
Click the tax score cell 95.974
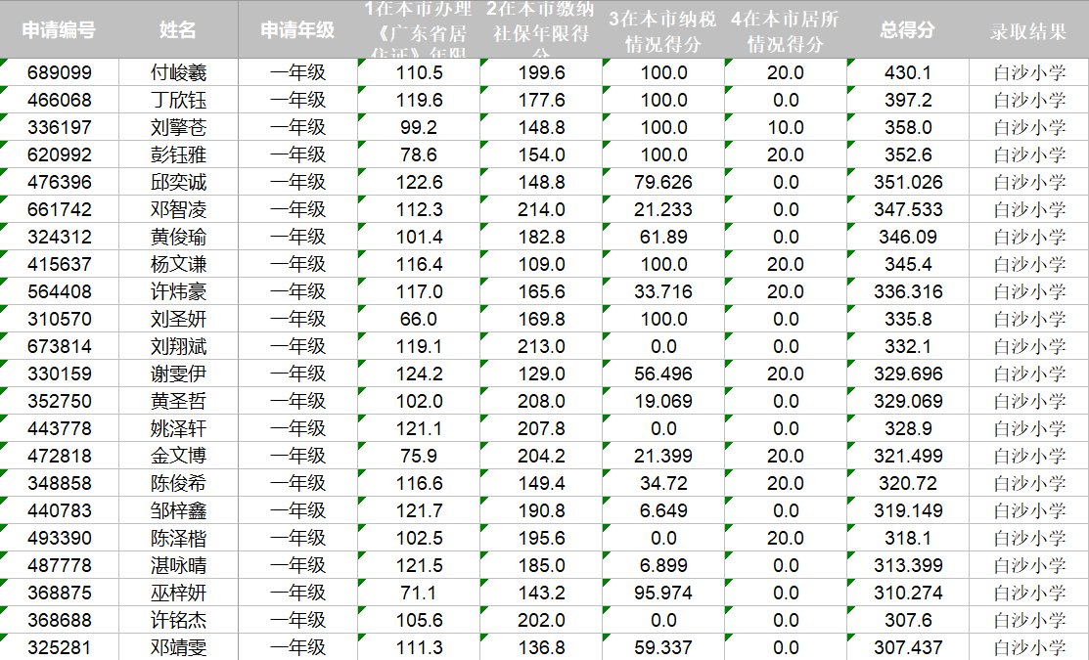663,593
